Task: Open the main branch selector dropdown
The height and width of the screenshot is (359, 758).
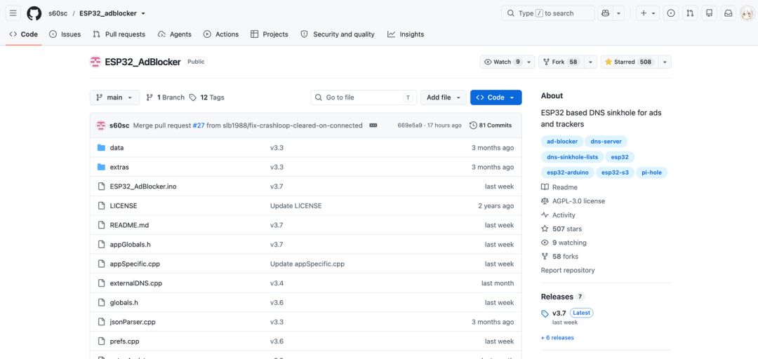Action: tap(114, 97)
